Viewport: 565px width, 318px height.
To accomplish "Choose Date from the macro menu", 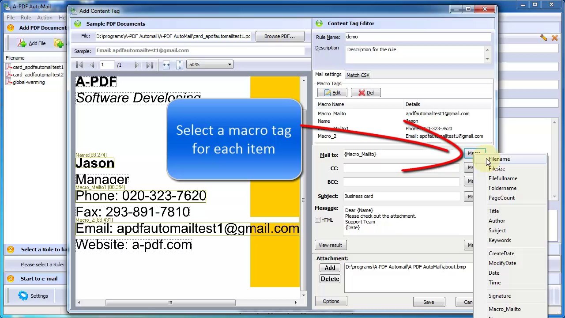I will pos(510,273).
